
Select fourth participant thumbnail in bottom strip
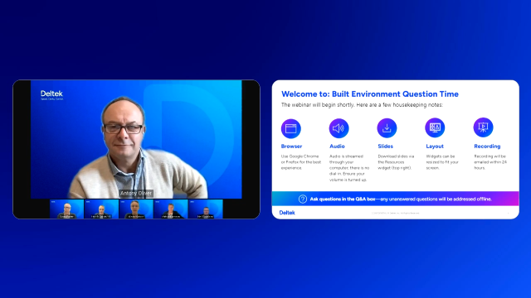pyautogui.click(x=171, y=209)
